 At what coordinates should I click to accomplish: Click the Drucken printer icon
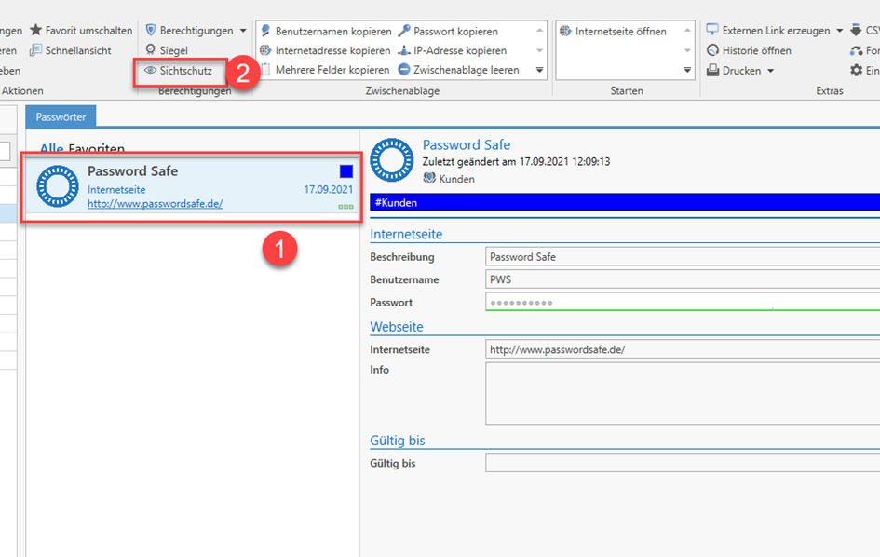[712, 71]
